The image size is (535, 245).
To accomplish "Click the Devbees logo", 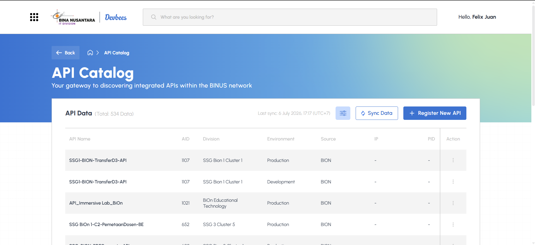I will point(116,17).
